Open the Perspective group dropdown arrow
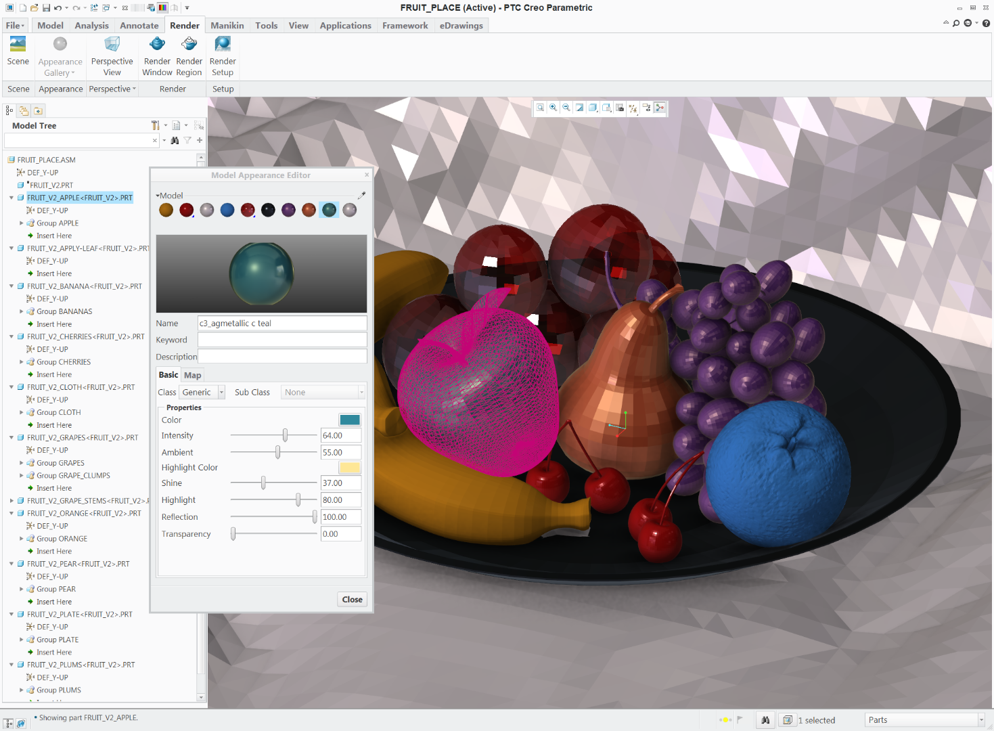This screenshot has height=731, width=994. click(134, 89)
